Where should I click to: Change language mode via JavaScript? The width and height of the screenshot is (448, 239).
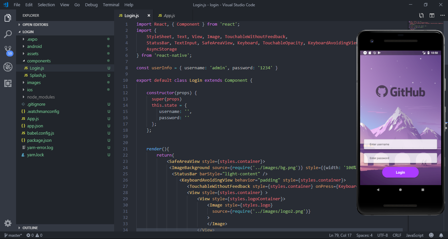click(415, 235)
